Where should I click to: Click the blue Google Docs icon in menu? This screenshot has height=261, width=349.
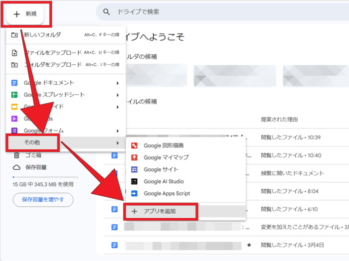[x=14, y=83]
